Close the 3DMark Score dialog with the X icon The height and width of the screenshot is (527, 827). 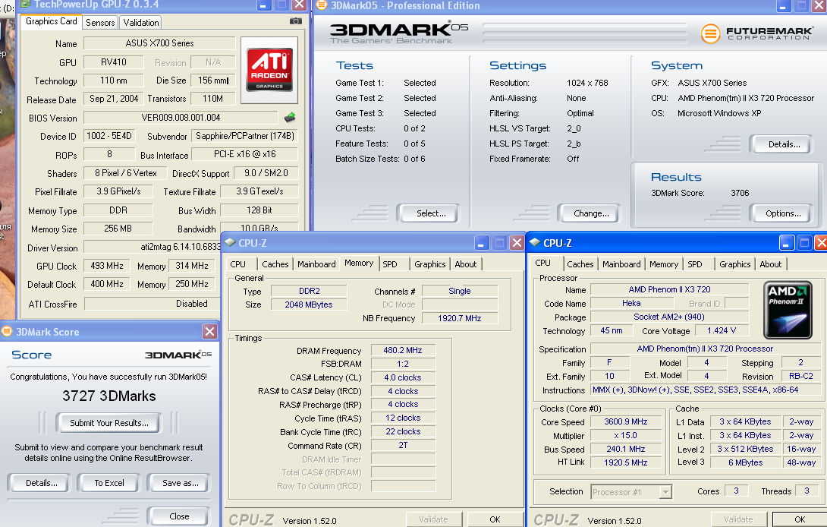pyautogui.click(x=209, y=332)
